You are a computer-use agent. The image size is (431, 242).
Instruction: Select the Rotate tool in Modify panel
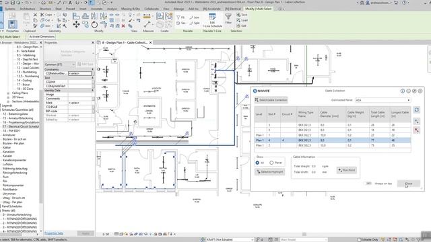click(94, 25)
